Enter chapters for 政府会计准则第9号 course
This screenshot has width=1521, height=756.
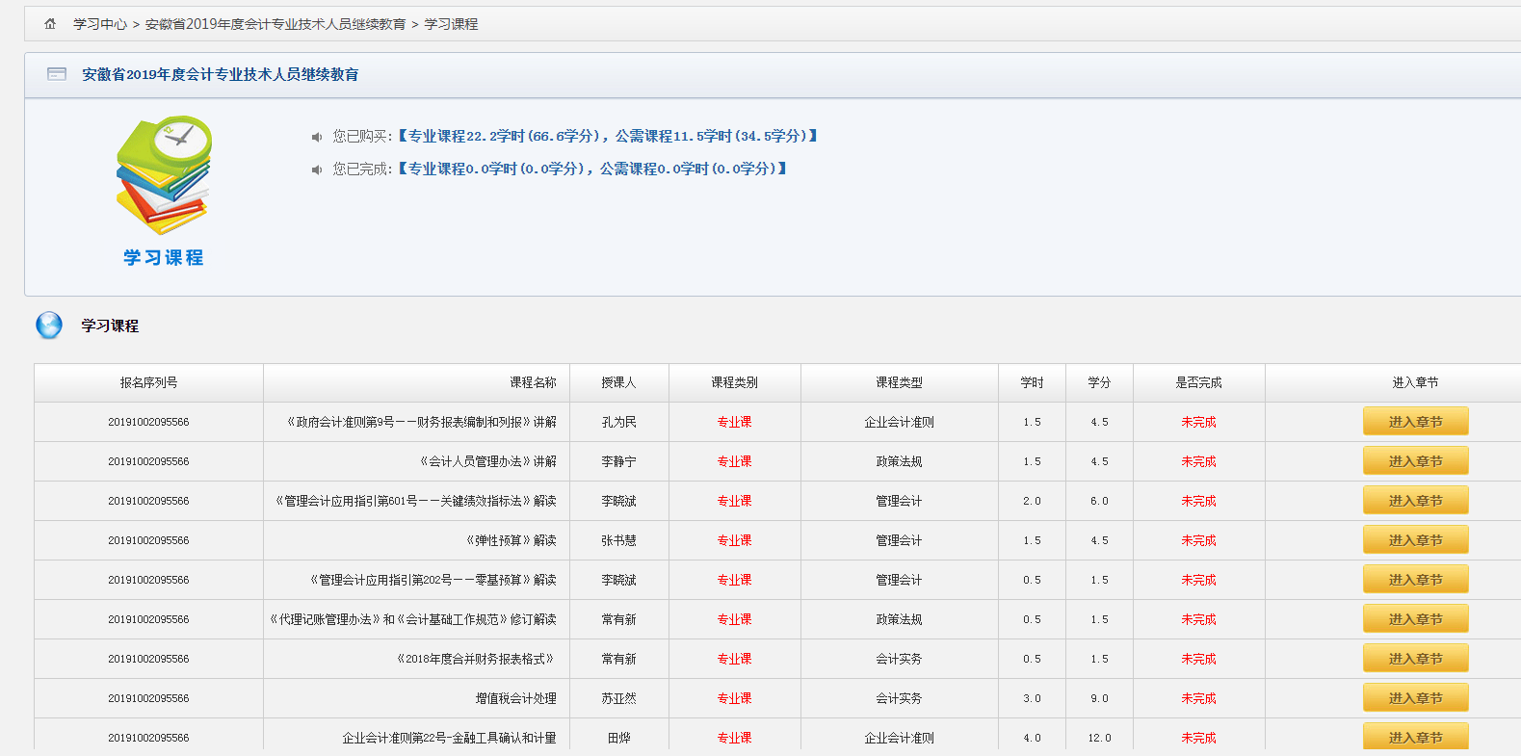(x=1415, y=422)
